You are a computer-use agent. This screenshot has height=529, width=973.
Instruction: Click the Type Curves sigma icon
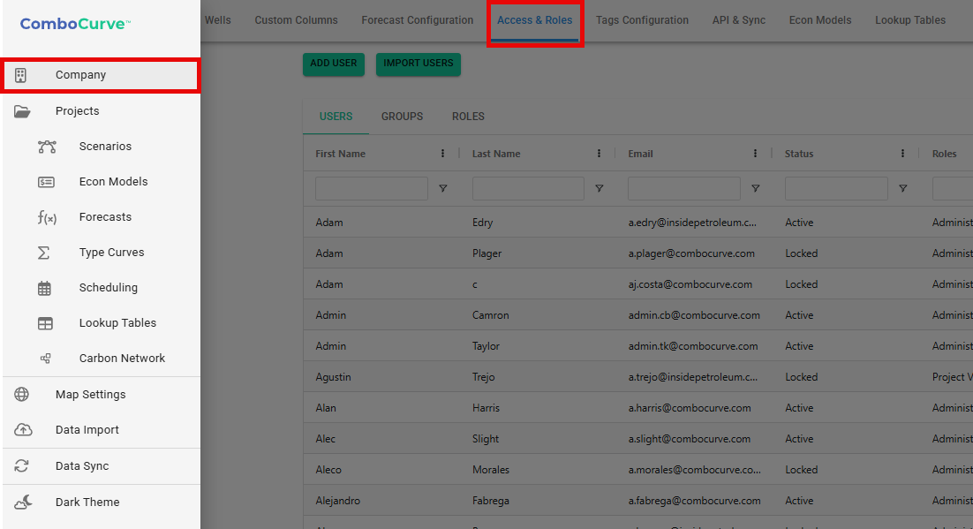coord(43,253)
